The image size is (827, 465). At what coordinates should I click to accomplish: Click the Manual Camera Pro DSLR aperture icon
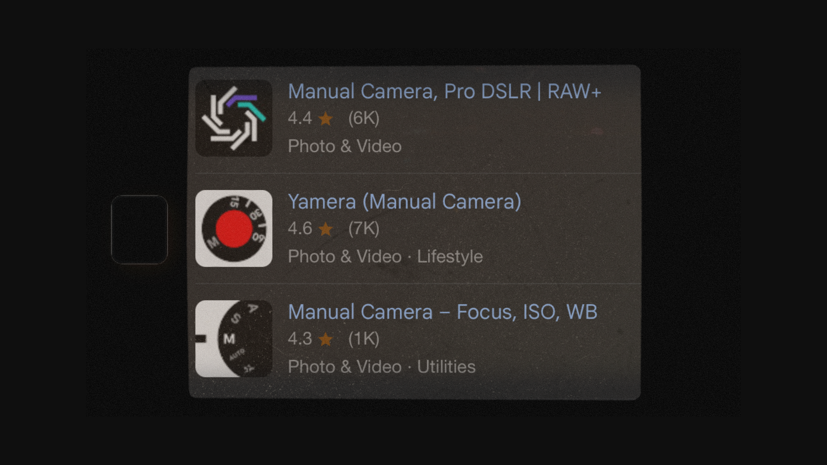pyautogui.click(x=233, y=118)
